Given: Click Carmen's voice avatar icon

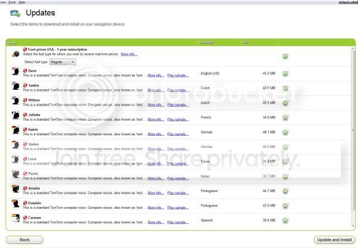Looking at the screenshot, I should click(15, 218).
